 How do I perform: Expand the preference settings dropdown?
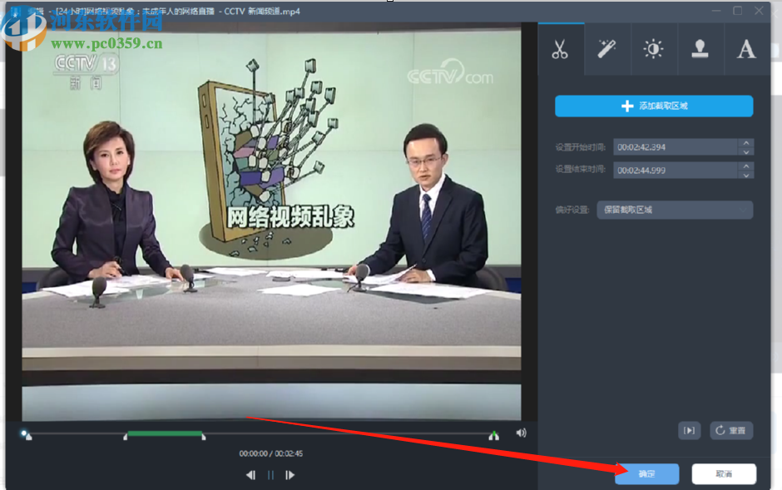point(675,210)
